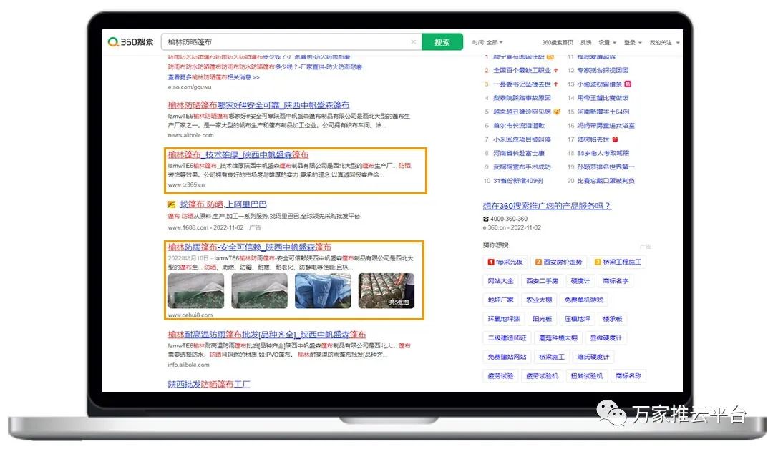Image resolution: width=773 pixels, height=449 pixels.
Task: Open the 榆林篷布_技术雄厚 search result
Action: 238,154
